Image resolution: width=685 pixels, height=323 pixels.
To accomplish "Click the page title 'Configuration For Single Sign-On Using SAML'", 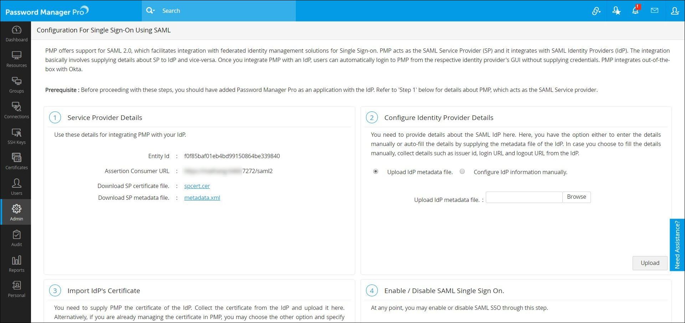I will point(104,30).
